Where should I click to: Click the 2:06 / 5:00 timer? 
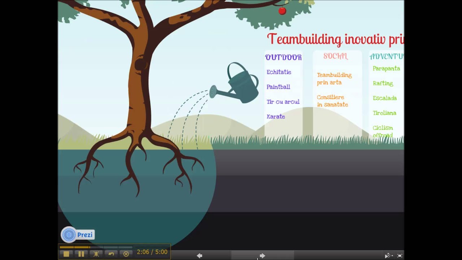coord(152,252)
